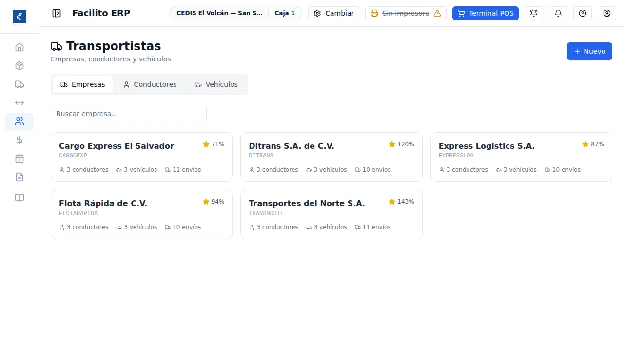Screen dimensions: 624x351
Task: Click the ringing bell alerts icon
Action: coord(534,13)
